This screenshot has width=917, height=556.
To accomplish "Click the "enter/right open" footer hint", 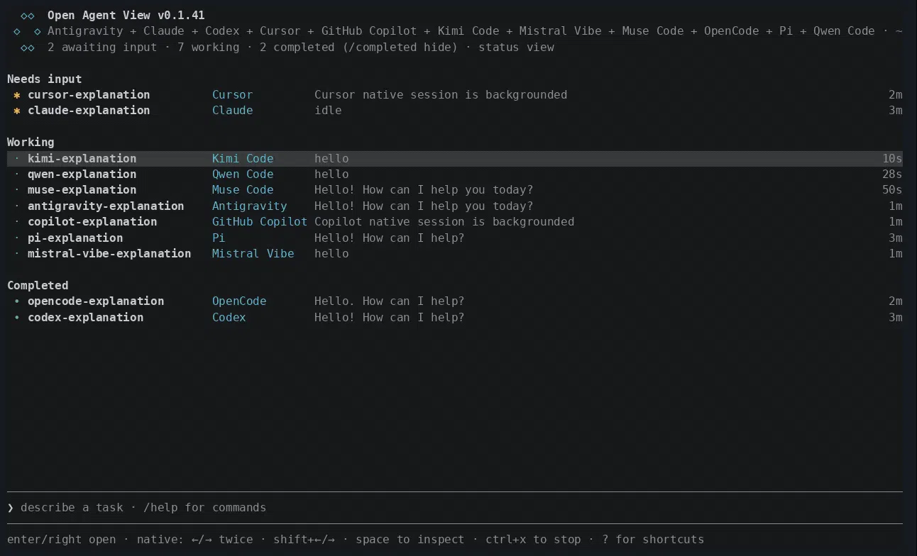I will pyautogui.click(x=62, y=540).
